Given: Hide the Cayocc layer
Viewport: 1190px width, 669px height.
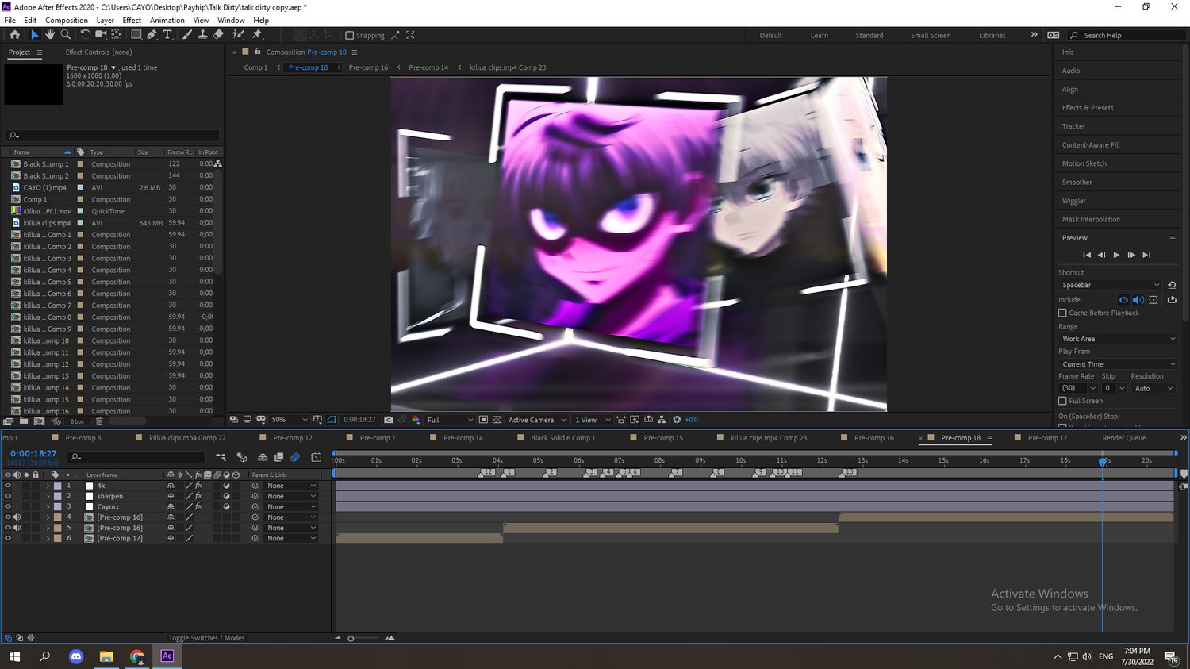Looking at the screenshot, I should (8, 506).
